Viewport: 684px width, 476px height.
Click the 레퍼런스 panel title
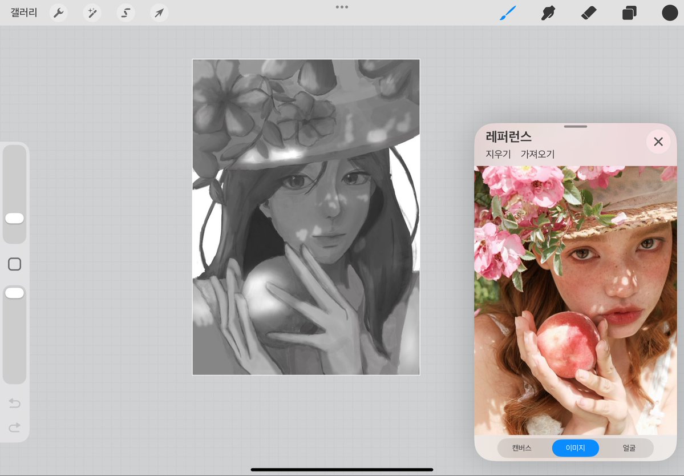coord(509,136)
